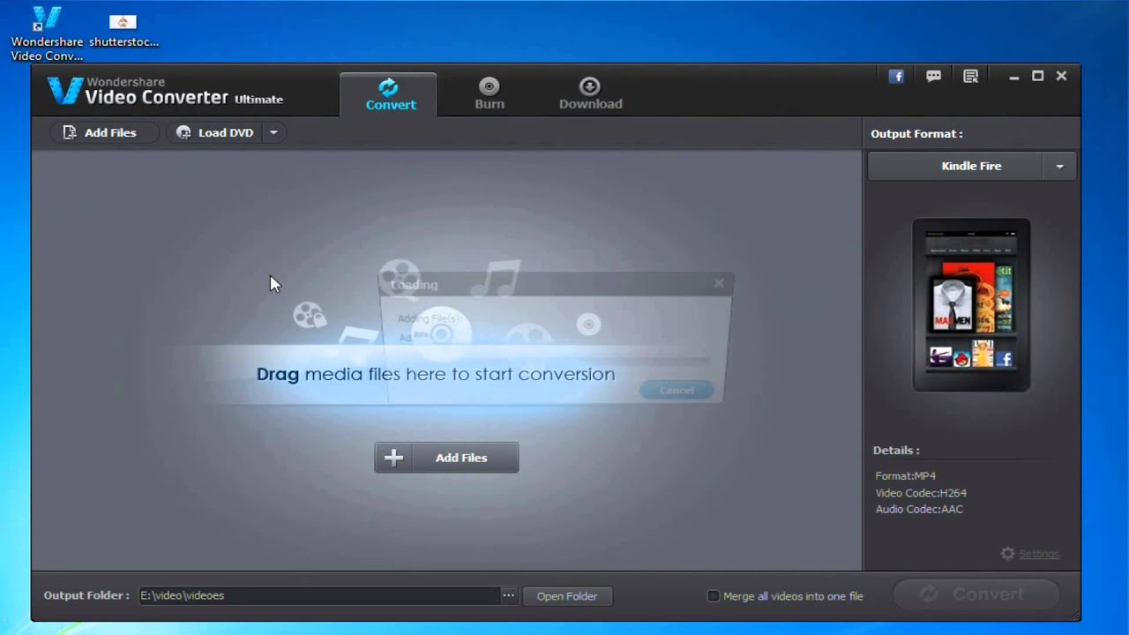Switch to the Download tab

click(x=590, y=94)
